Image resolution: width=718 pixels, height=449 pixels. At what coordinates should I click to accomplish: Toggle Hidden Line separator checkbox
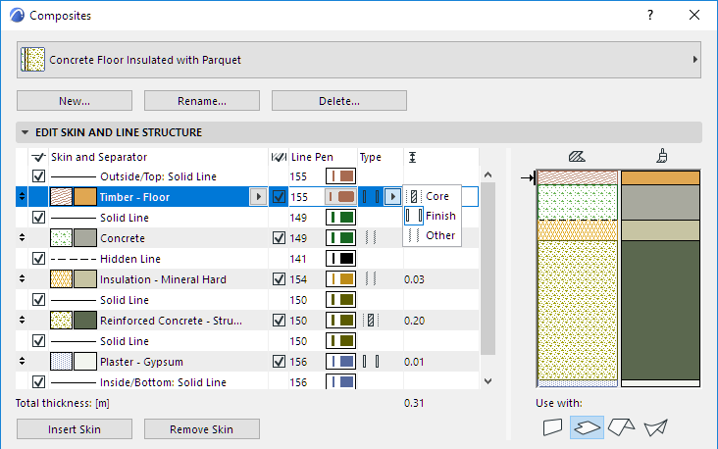tap(39, 259)
